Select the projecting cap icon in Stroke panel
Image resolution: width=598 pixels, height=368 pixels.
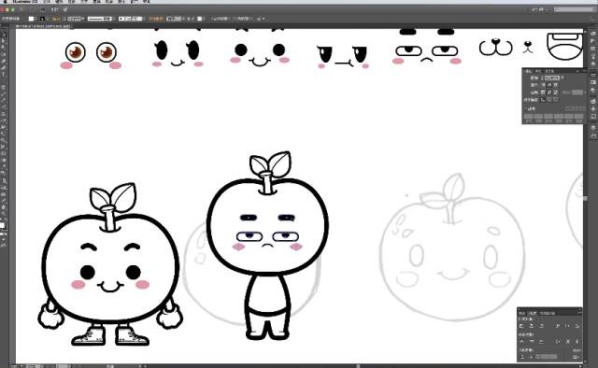[x=556, y=85]
